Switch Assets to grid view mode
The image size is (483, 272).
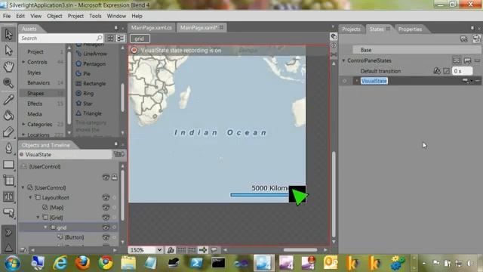point(110,39)
